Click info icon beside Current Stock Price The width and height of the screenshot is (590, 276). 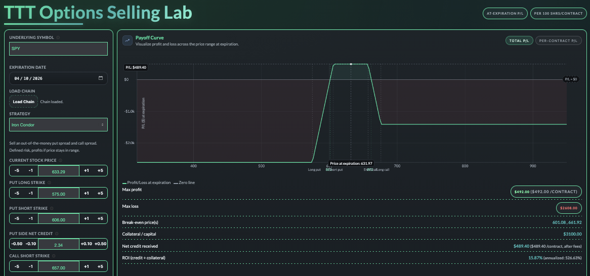(61, 160)
